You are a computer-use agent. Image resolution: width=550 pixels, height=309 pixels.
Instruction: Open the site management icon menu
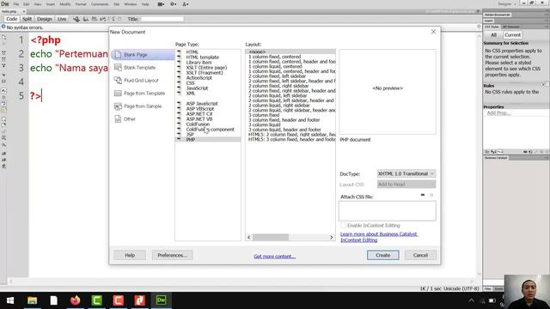(186, 3)
